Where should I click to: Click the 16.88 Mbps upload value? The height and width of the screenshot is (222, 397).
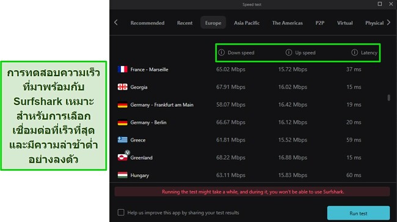pos(293,157)
